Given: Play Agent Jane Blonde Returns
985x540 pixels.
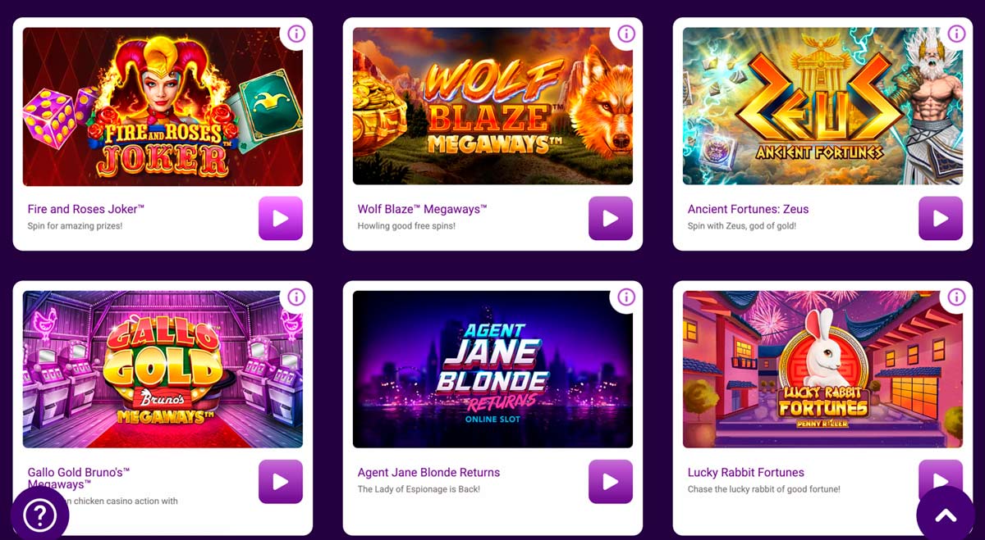Looking at the screenshot, I should (611, 481).
